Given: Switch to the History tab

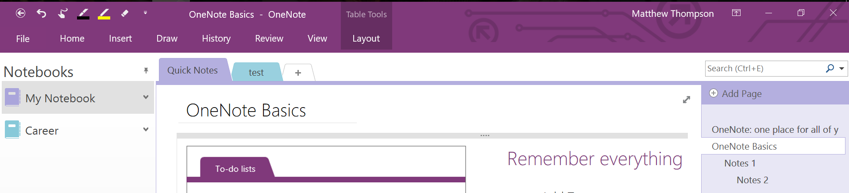Looking at the screenshot, I should pyautogui.click(x=216, y=39).
